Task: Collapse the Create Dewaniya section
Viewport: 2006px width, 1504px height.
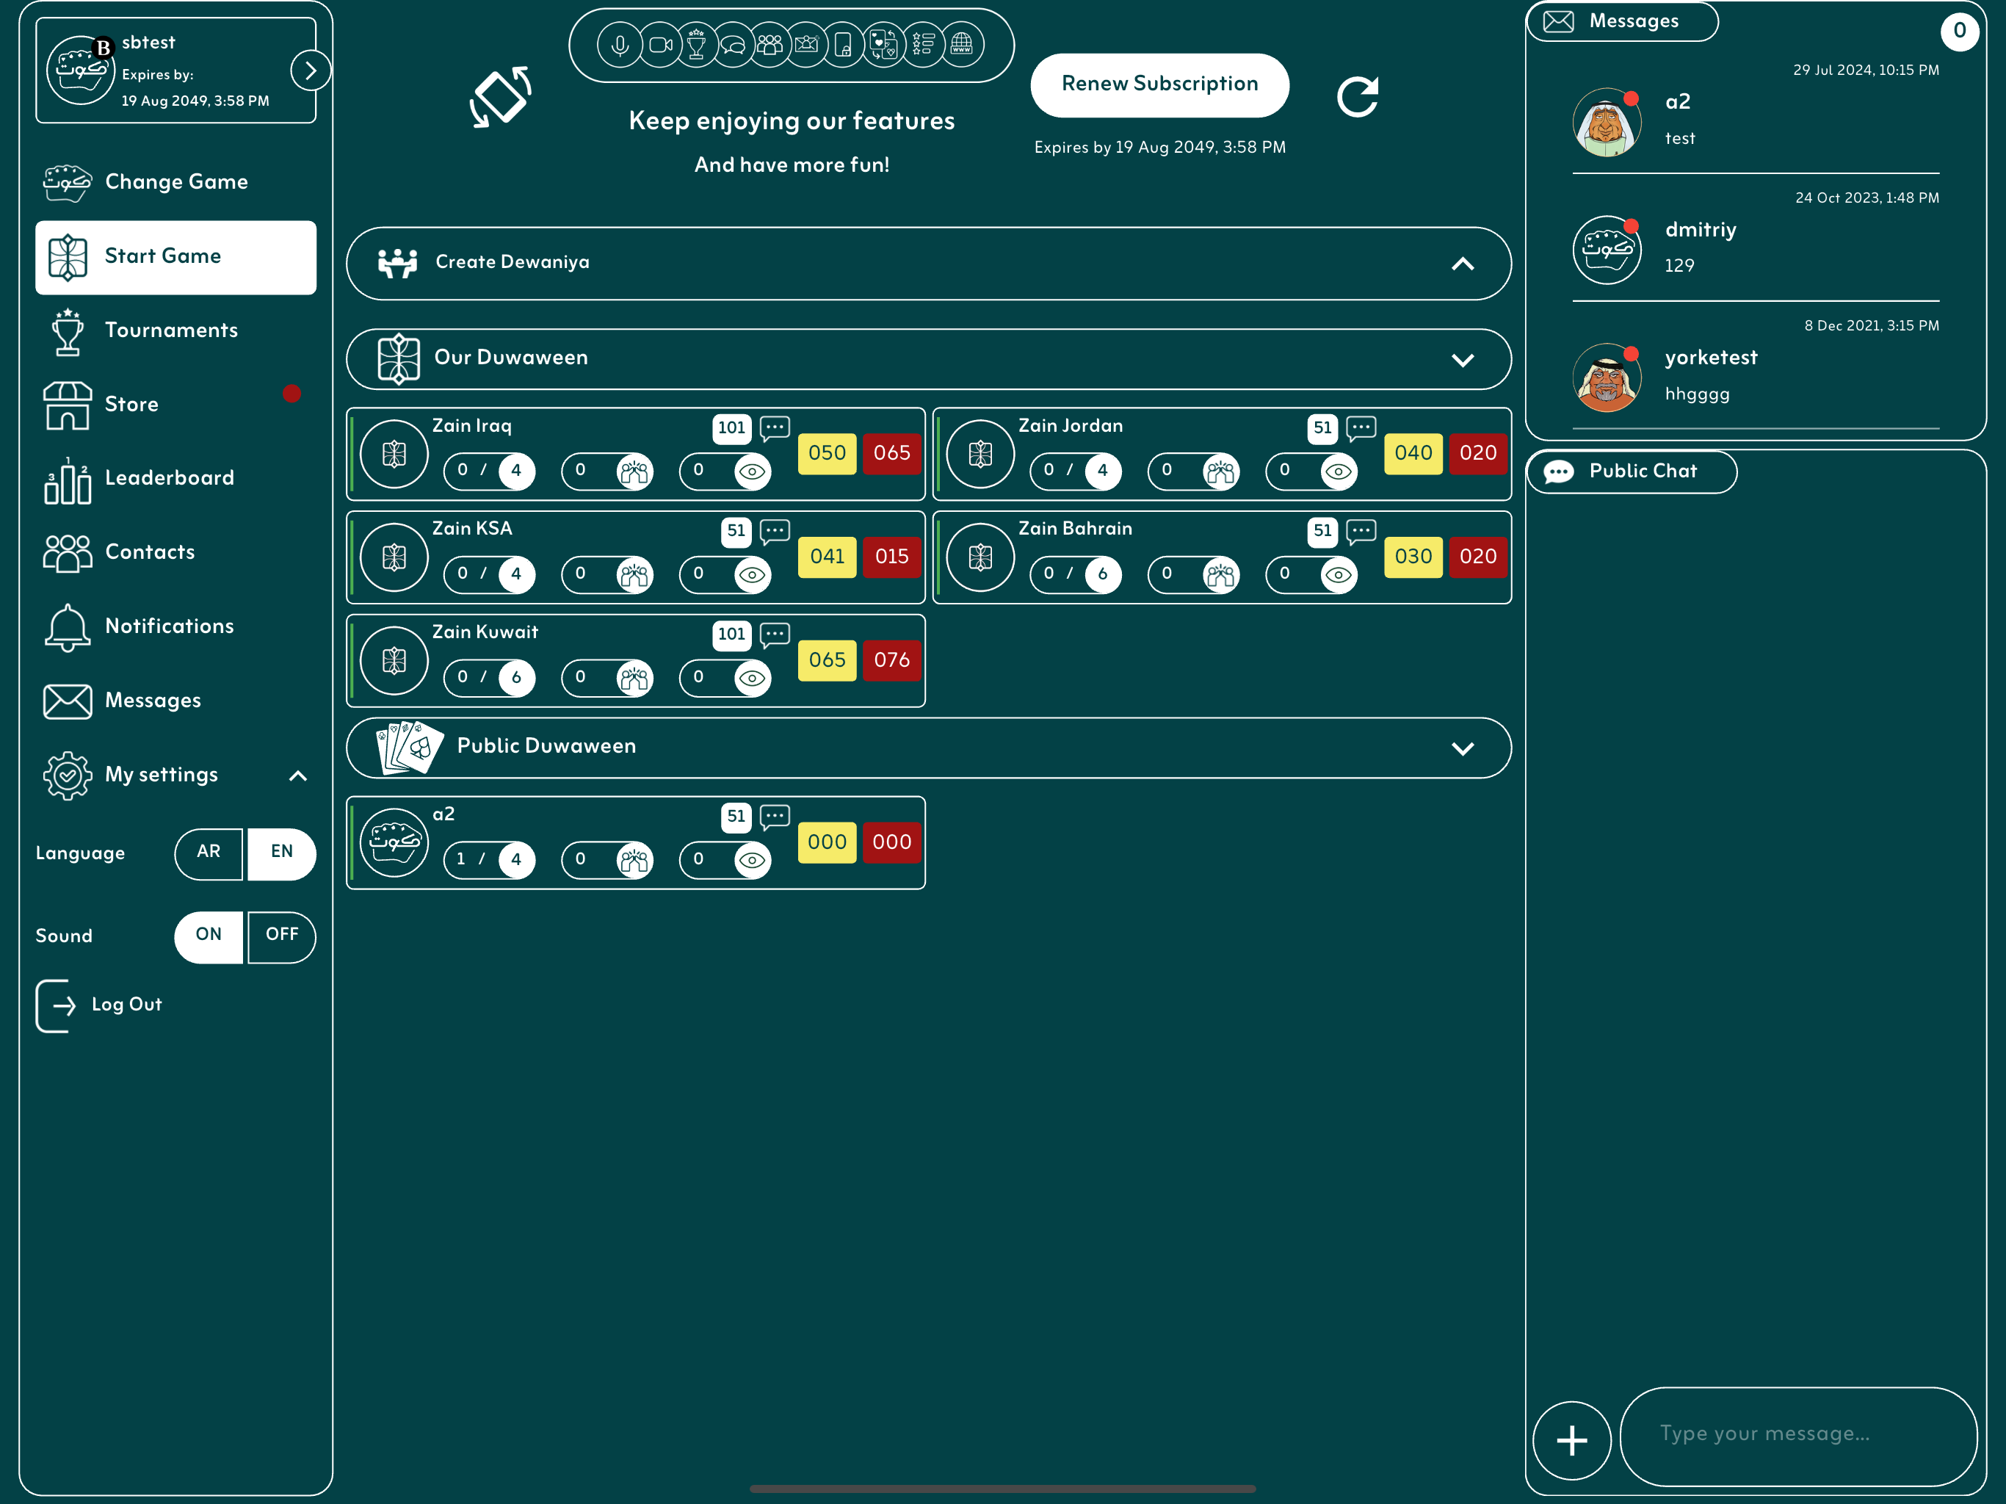Action: point(1462,264)
